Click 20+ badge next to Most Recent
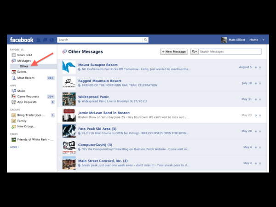The height and width of the screenshot is (207, 276). coord(51,78)
